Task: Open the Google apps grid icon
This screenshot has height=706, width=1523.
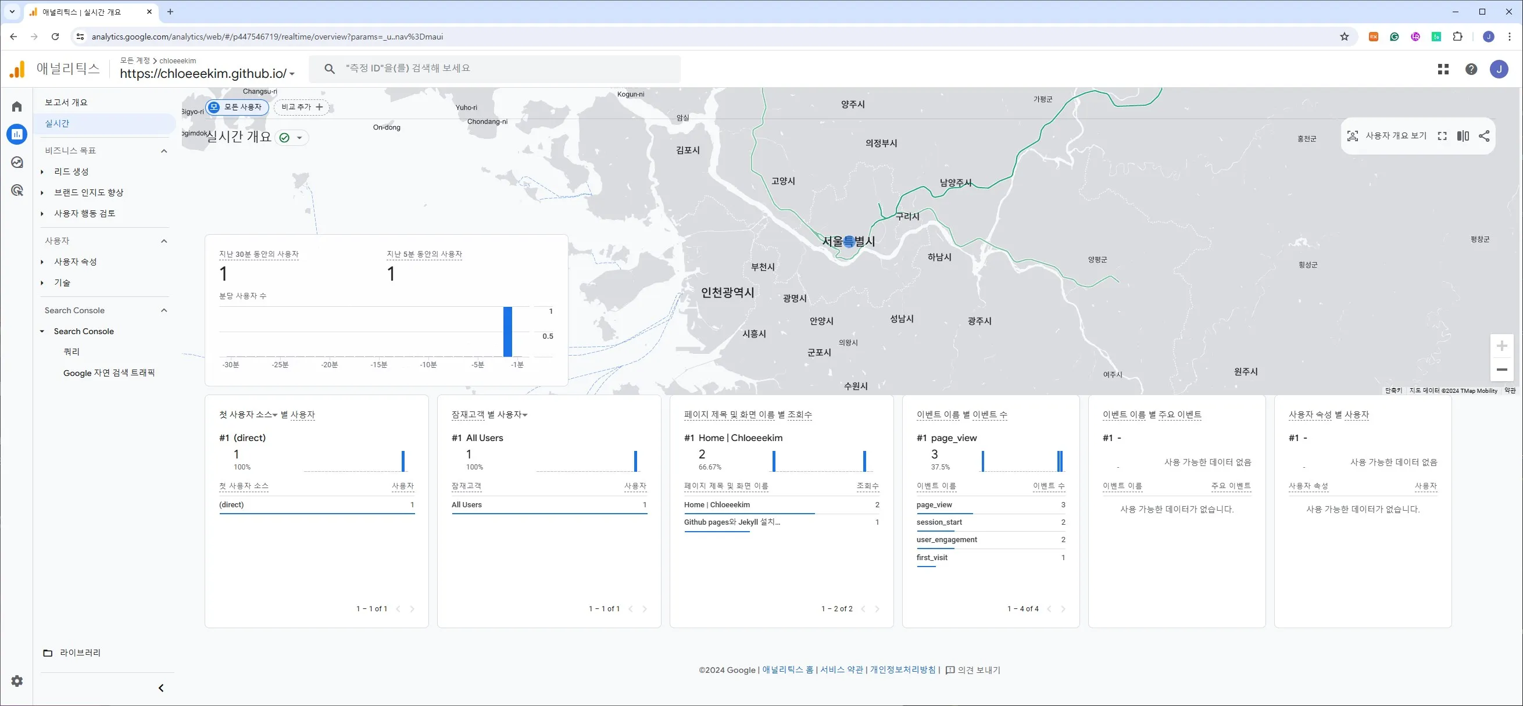Action: point(1443,69)
